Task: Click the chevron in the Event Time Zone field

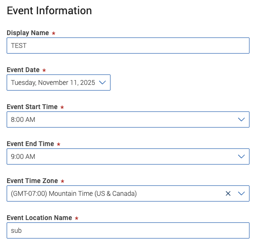Action: [241, 193]
